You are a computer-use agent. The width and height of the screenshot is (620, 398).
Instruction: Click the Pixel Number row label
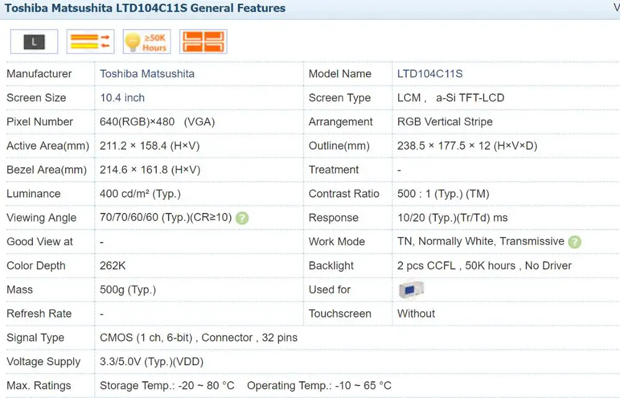[40, 121]
